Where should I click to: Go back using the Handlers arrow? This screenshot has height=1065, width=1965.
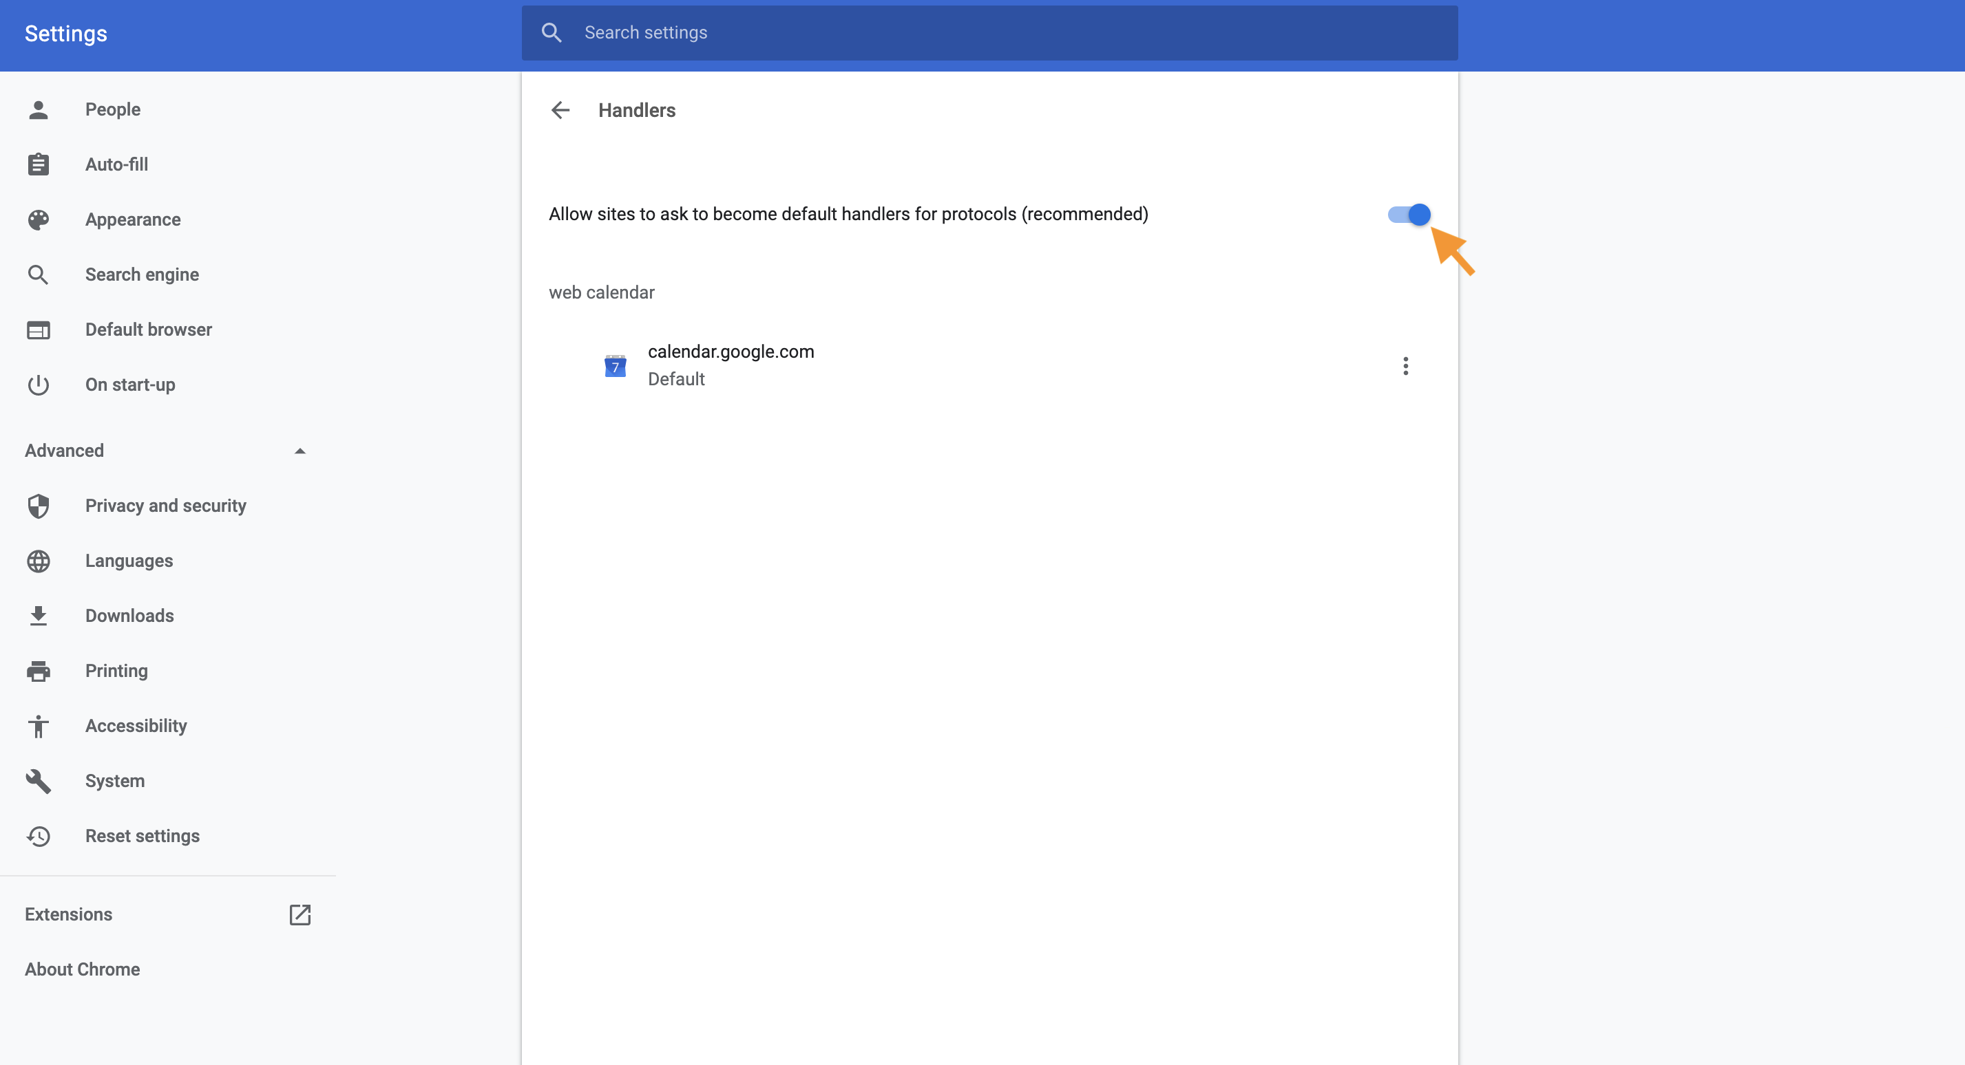tap(560, 111)
